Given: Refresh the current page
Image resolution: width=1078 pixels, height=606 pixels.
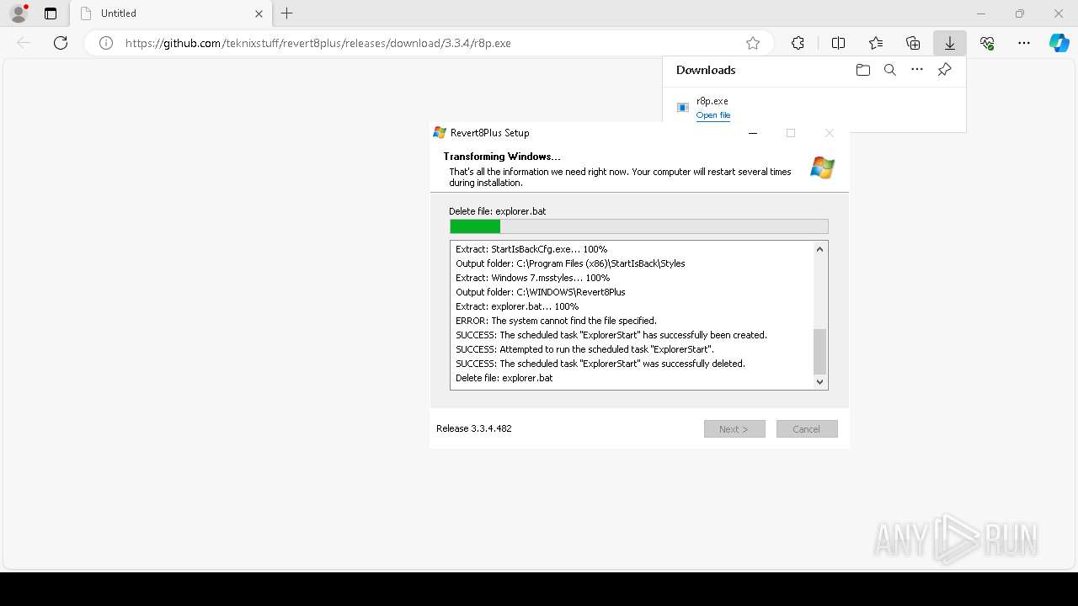Looking at the screenshot, I should (61, 43).
